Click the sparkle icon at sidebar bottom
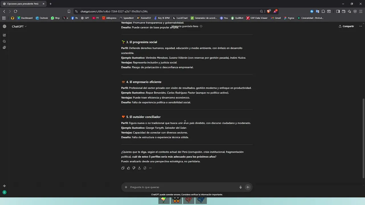 click(4, 186)
